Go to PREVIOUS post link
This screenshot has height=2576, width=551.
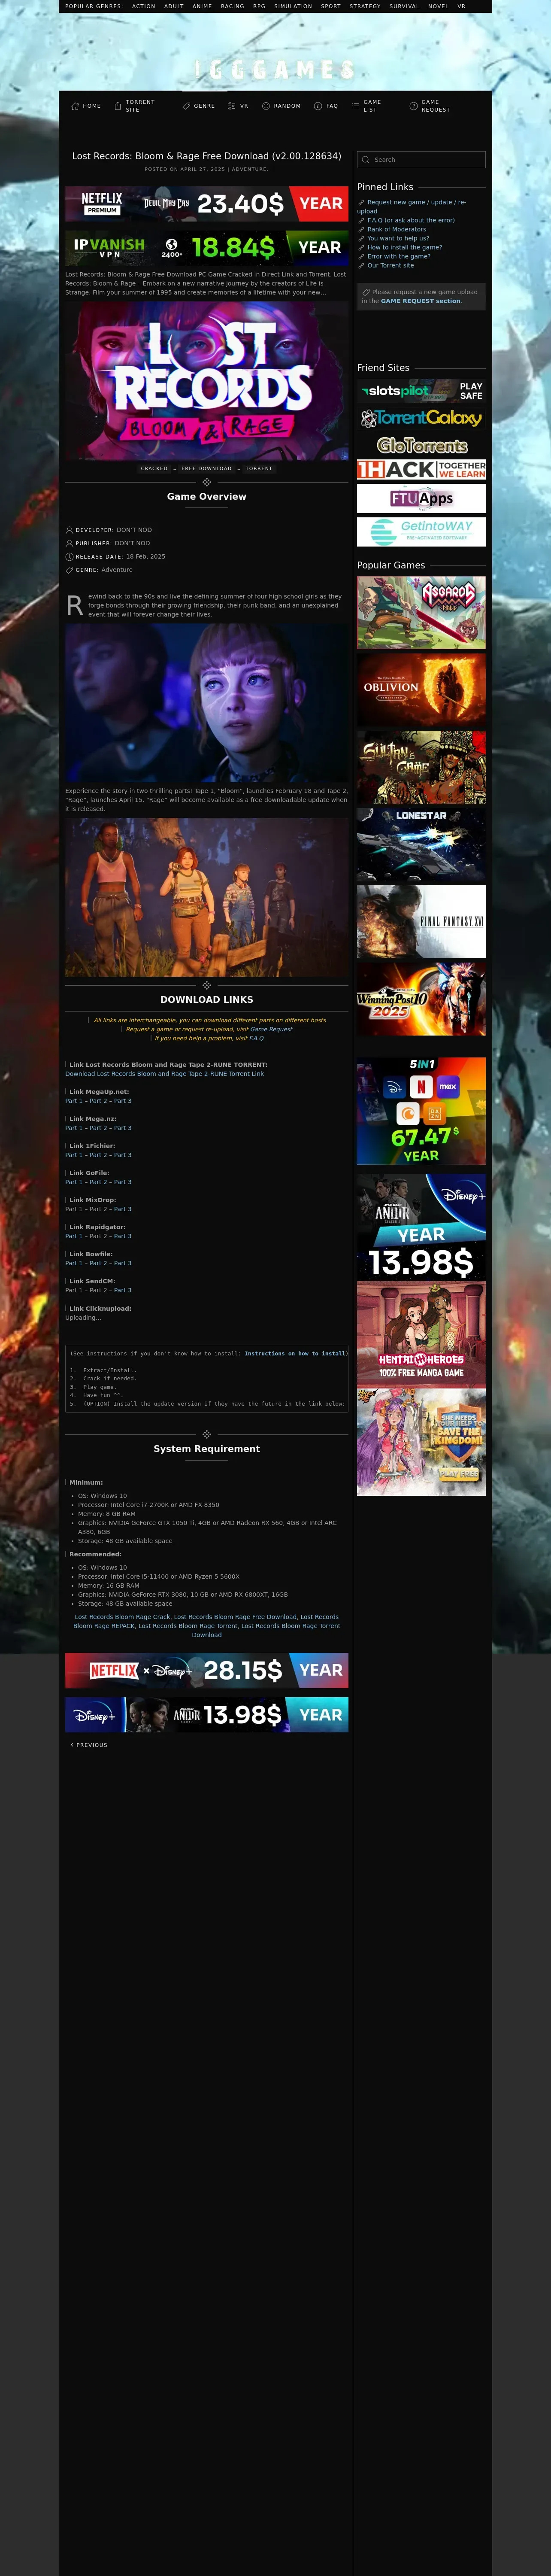coord(89,1745)
